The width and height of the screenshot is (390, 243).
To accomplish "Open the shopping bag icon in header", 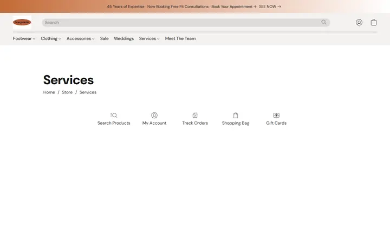I will (x=374, y=22).
